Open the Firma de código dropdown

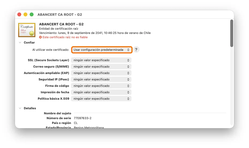[x=101, y=86]
